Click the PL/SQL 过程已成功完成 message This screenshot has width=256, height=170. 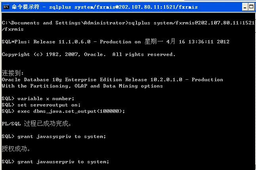point(36,123)
